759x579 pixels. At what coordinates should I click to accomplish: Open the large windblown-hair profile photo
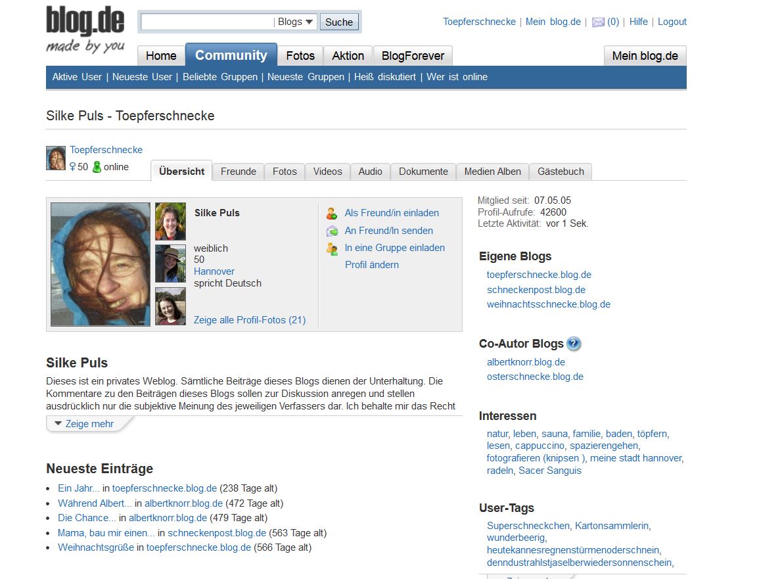(101, 264)
